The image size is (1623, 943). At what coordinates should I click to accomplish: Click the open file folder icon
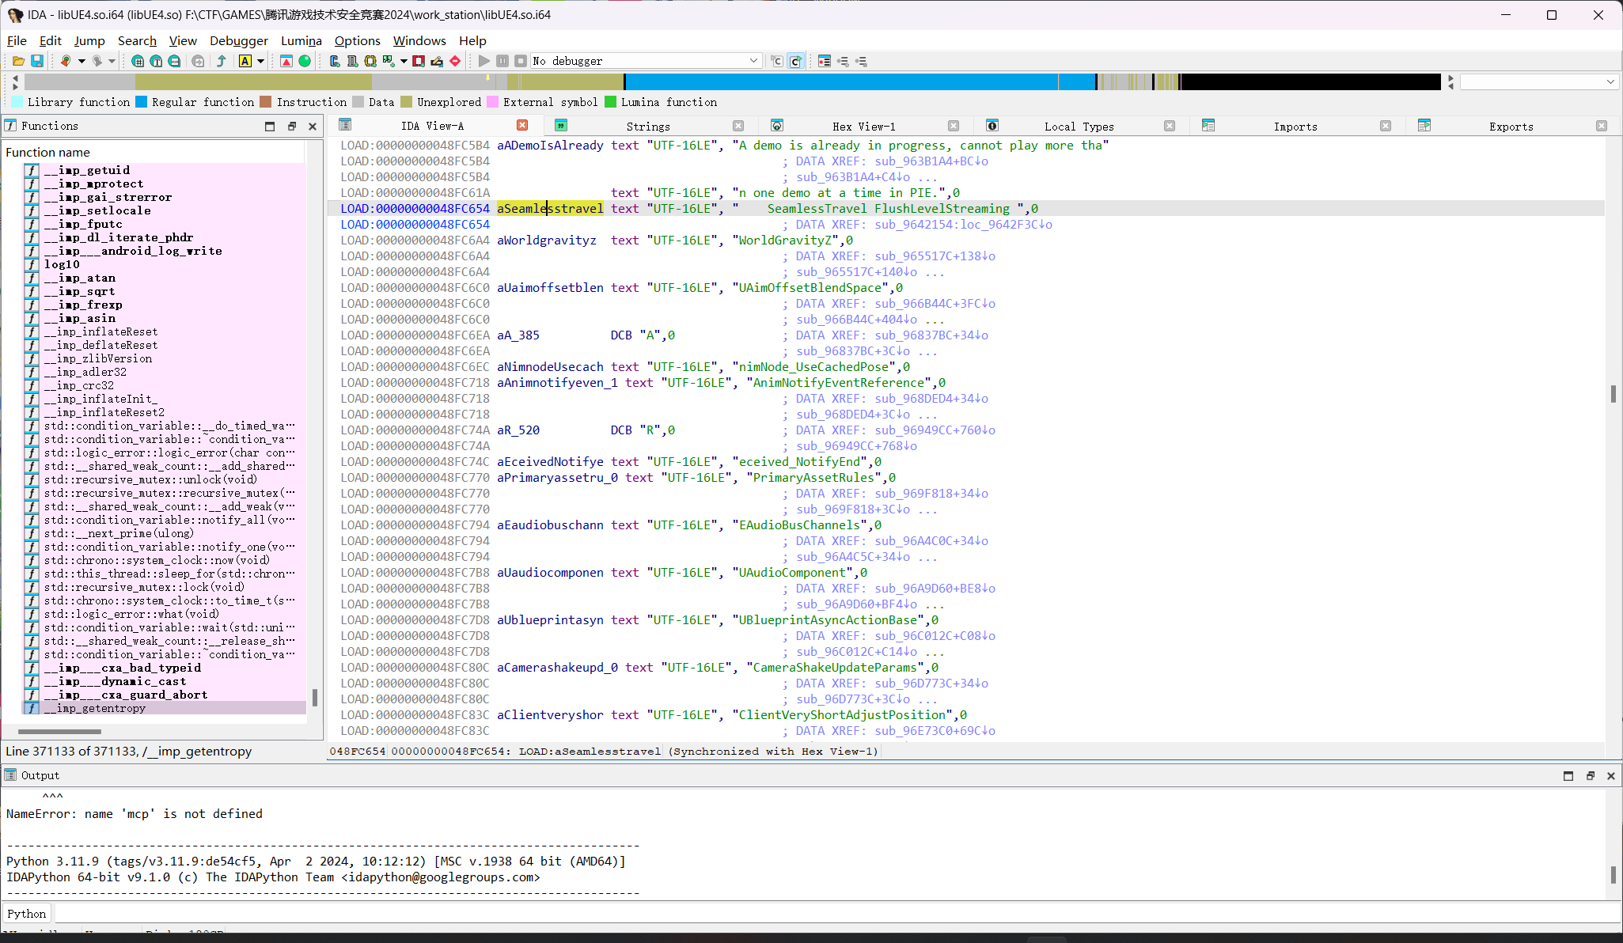[18, 61]
